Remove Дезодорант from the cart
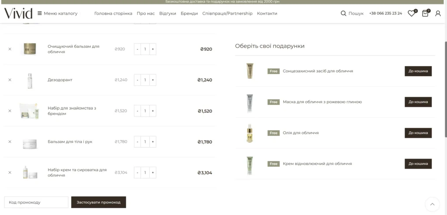447x215 pixels. [10, 80]
